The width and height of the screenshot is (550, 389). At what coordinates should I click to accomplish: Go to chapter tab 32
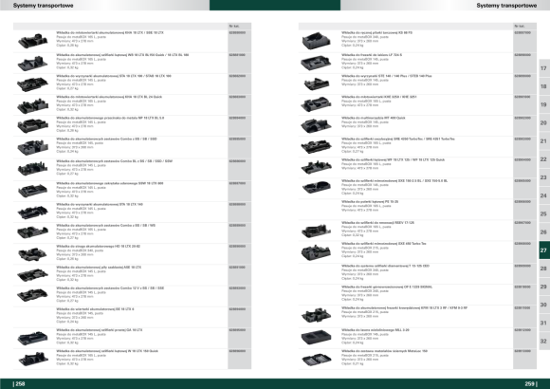(x=544, y=342)
